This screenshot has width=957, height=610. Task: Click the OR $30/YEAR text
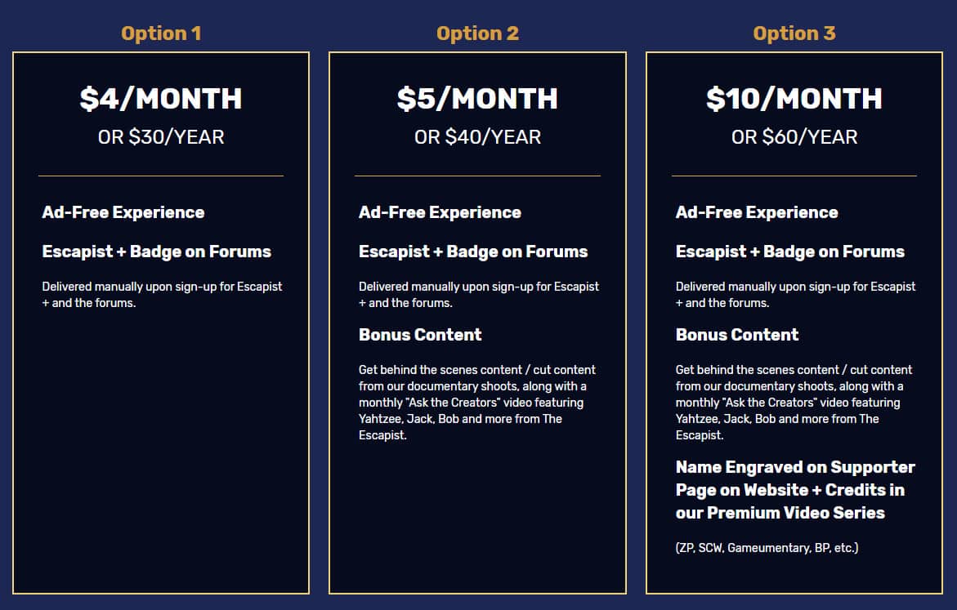(x=161, y=137)
